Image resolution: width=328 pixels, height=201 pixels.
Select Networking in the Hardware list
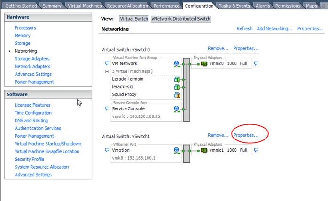click(26, 51)
